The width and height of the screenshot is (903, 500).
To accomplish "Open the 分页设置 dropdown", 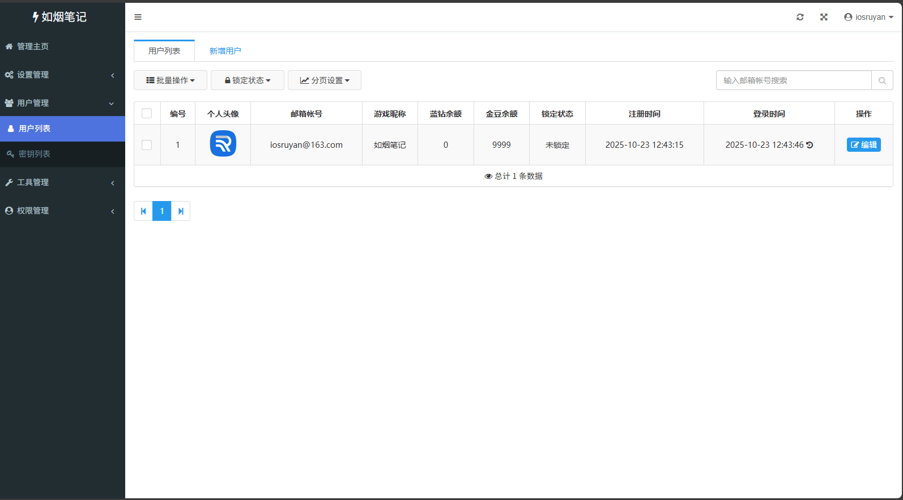I will tap(325, 80).
